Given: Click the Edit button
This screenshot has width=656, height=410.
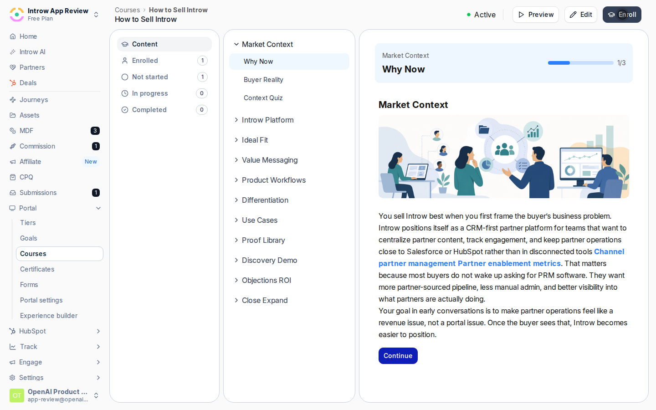Looking at the screenshot, I should point(581,15).
